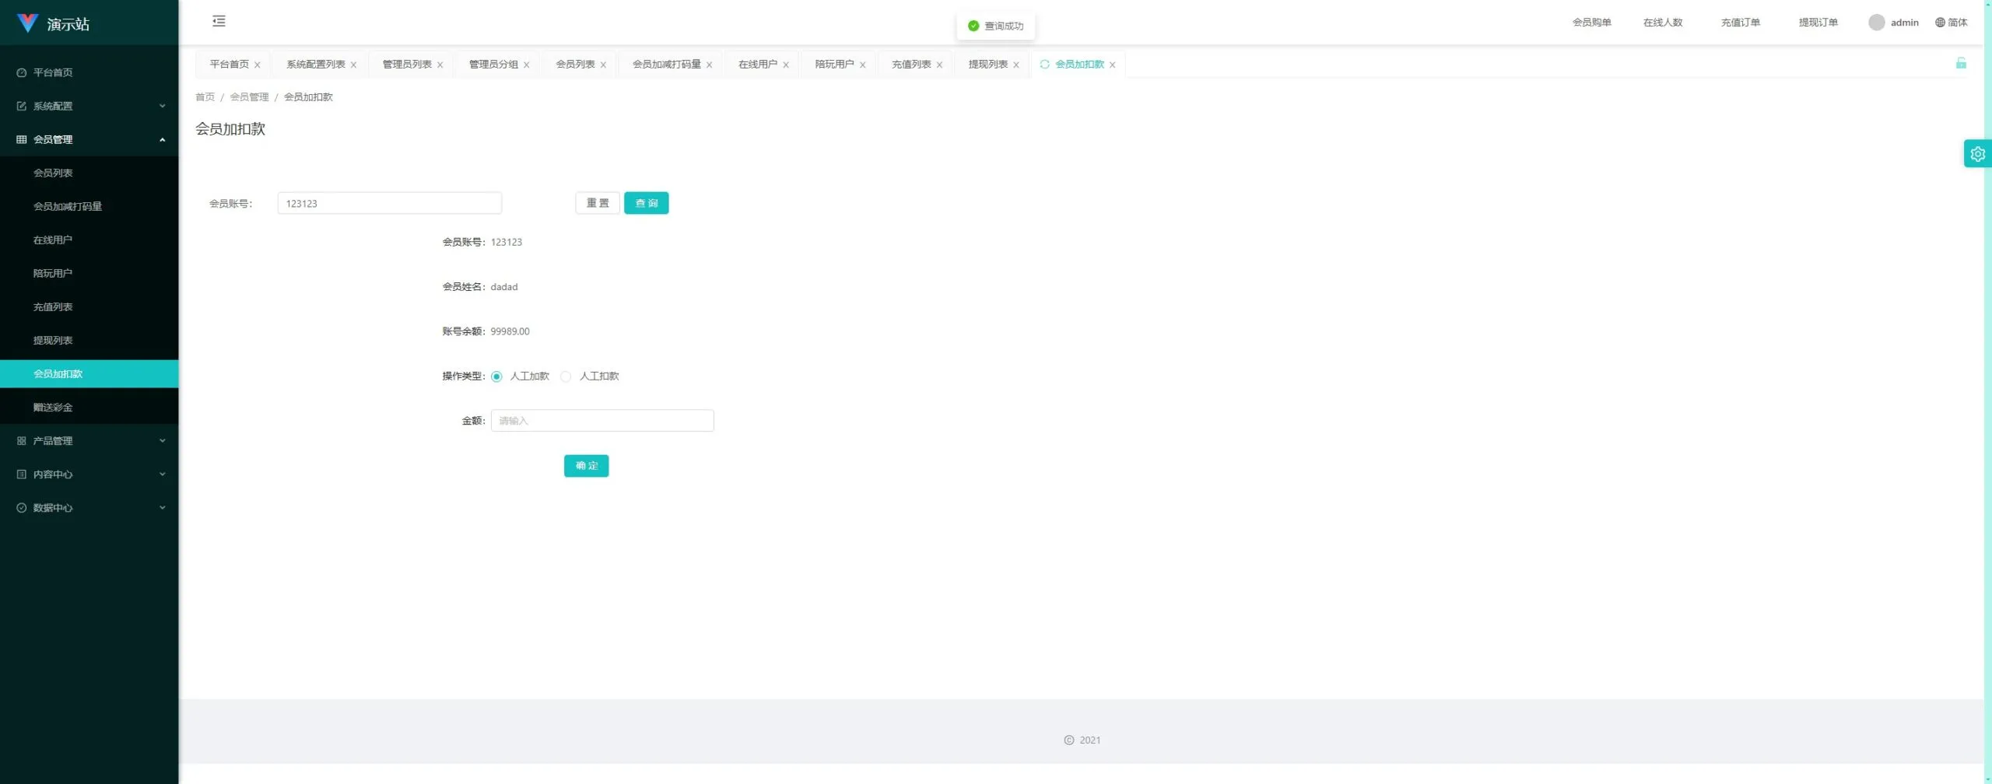Viewport: 1992px width, 784px height.
Task: Click the 重置 reset button
Action: pos(598,203)
